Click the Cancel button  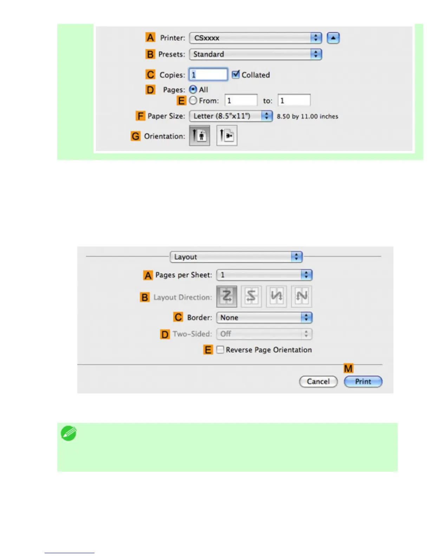click(318, 382)
